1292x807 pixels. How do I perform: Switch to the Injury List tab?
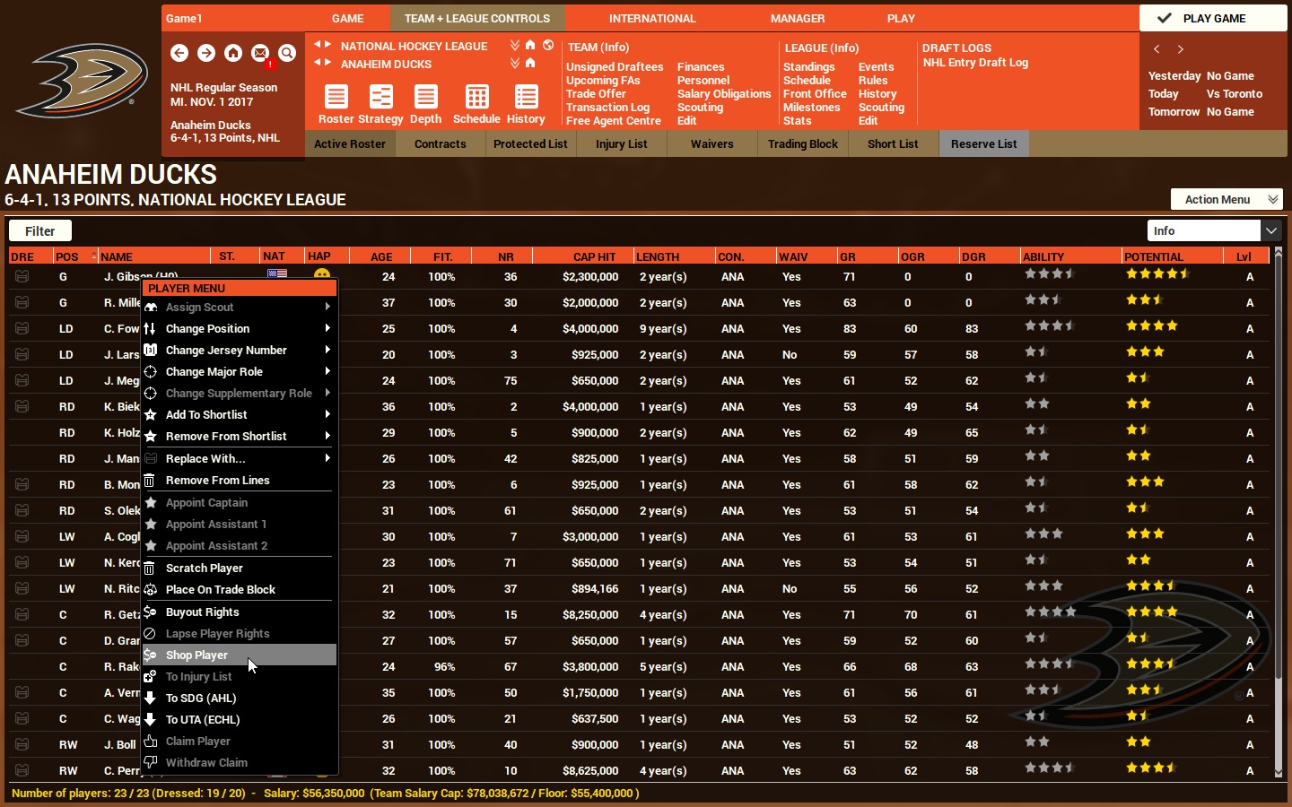pos(621,143)
